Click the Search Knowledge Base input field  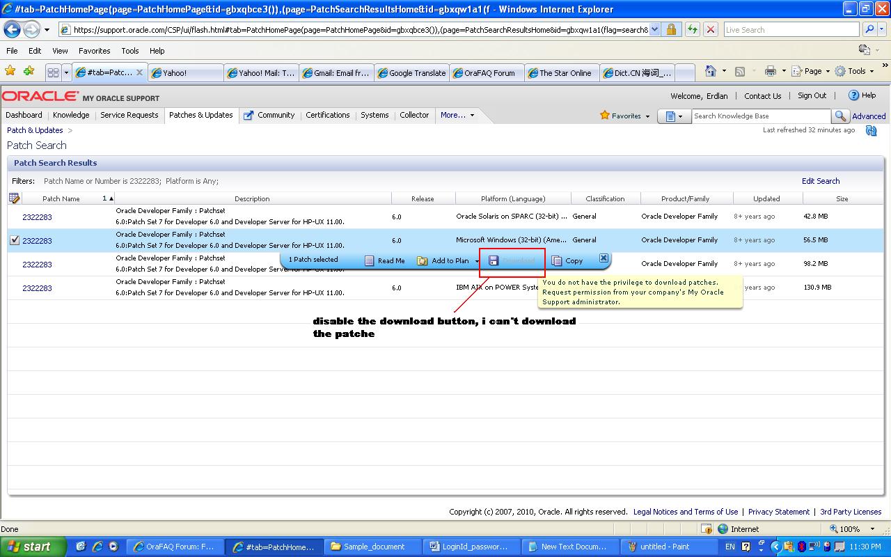click(x=761, y=116)
